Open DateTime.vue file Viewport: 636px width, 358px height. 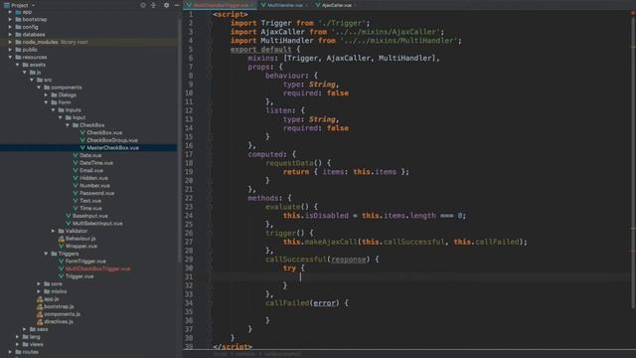tap(96, 163)
